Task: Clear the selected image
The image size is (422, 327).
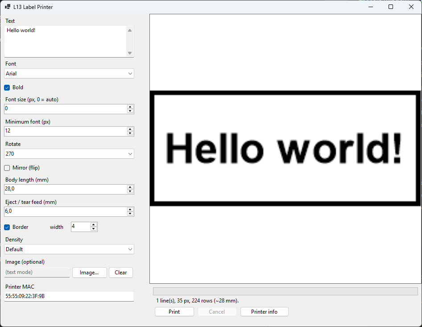Action: [x=121, y=273]
